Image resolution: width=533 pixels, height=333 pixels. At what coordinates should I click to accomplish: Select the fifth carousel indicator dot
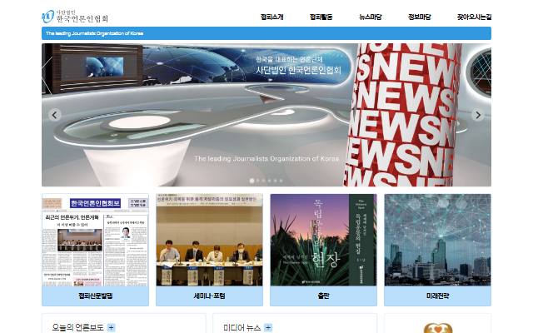[x=275, y=181]
